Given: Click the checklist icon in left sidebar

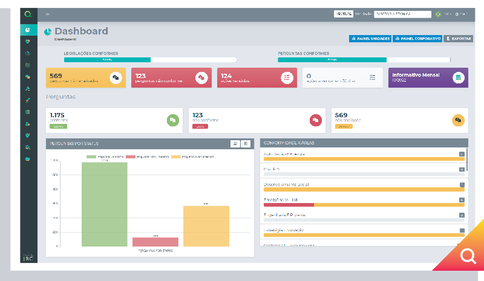Looking at the screenshot, I should pos(28,65).
